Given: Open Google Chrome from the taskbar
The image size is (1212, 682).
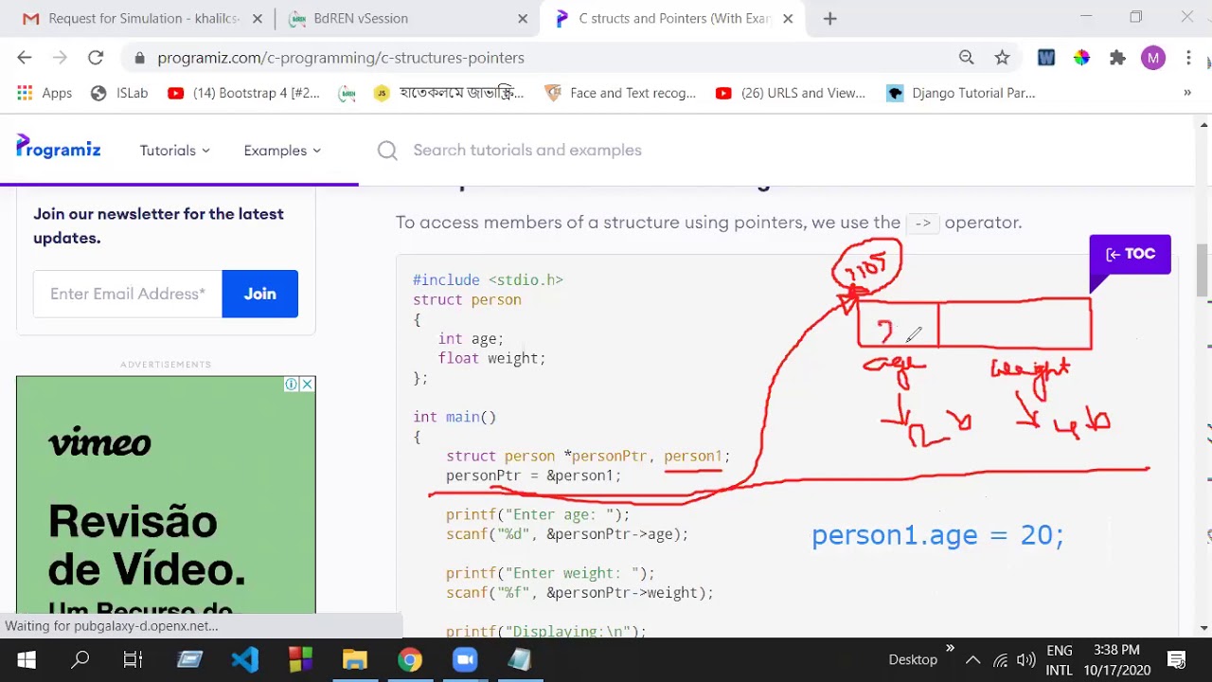Looking at the screenshot, I should (x=410, y=659).
